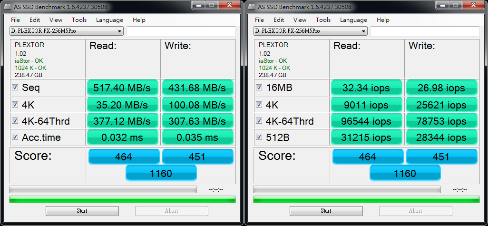Toggle the 4K-64Thrd checkbox in right window
This screenshot has height=226, width=488.
pos(259,120)
